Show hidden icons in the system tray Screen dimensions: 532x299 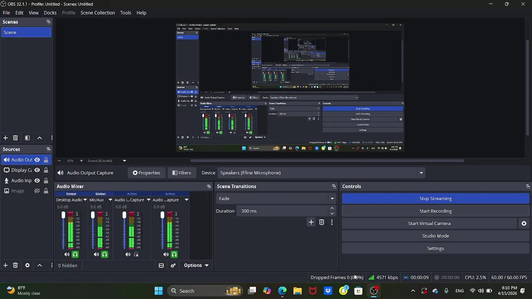point(413,291)
